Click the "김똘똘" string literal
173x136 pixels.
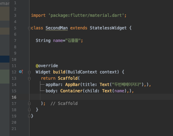click(73, 41)
